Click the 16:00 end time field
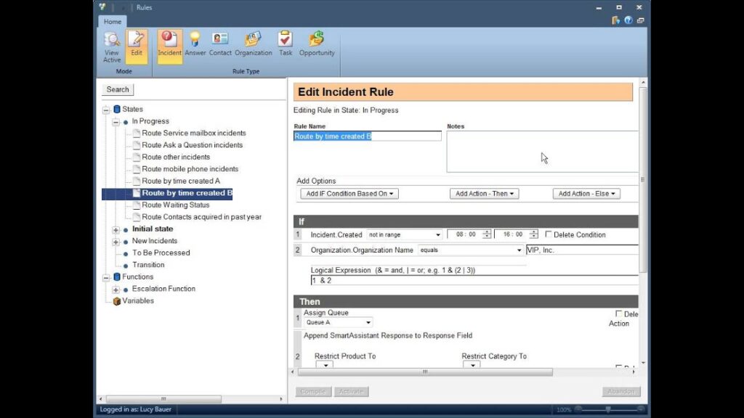Screen dimensions: 744x418 coord(512,234)
